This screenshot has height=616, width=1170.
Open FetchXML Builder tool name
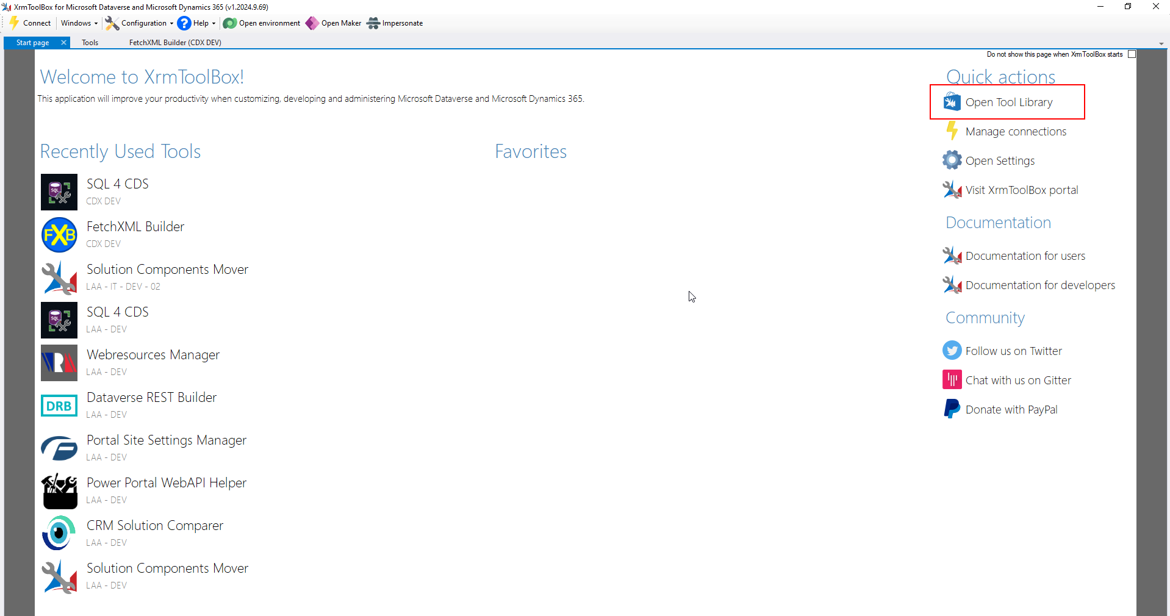(135, 227)
